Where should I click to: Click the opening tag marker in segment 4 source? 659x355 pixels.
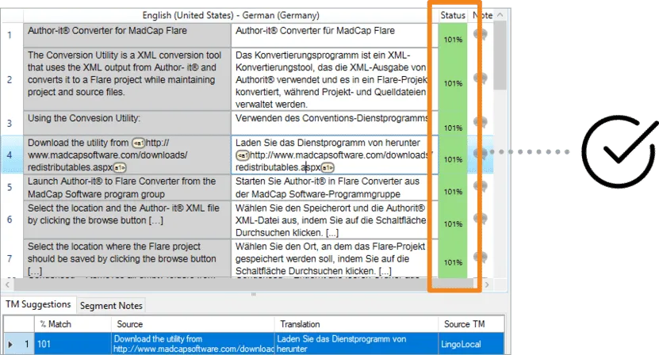[138, 143]
